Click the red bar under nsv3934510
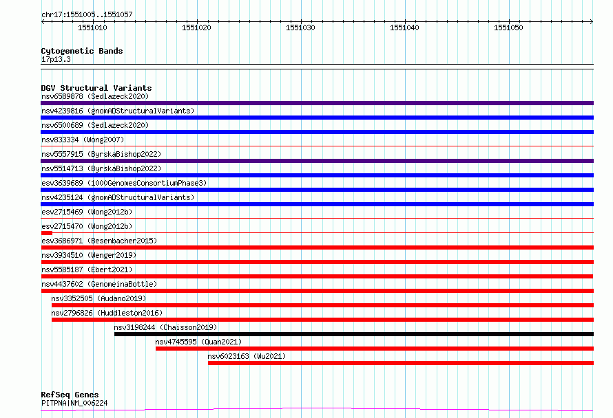Image resolution: width=613 pixels, height=418 pixels. (317, 262)
